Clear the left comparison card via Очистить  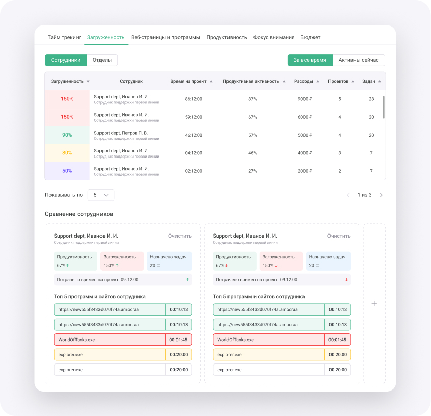tap(180, 236)
